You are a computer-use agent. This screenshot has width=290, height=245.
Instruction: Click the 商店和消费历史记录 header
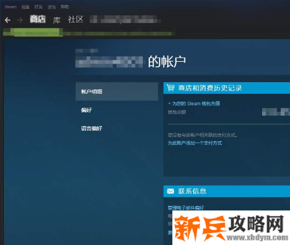227,88
